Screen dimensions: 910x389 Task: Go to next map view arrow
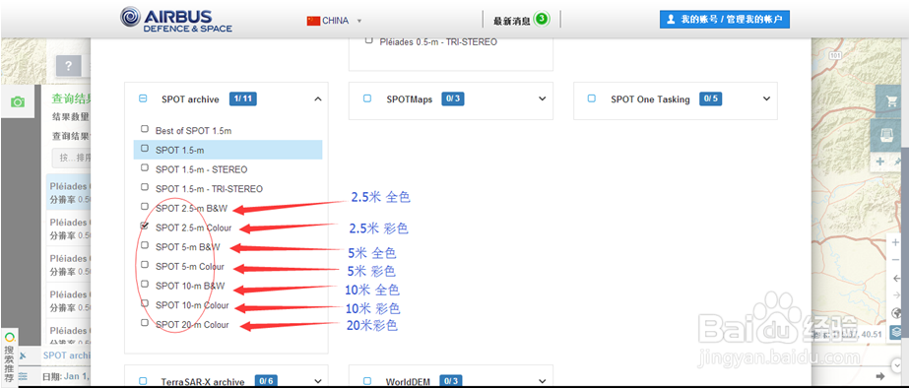(896, 295)
